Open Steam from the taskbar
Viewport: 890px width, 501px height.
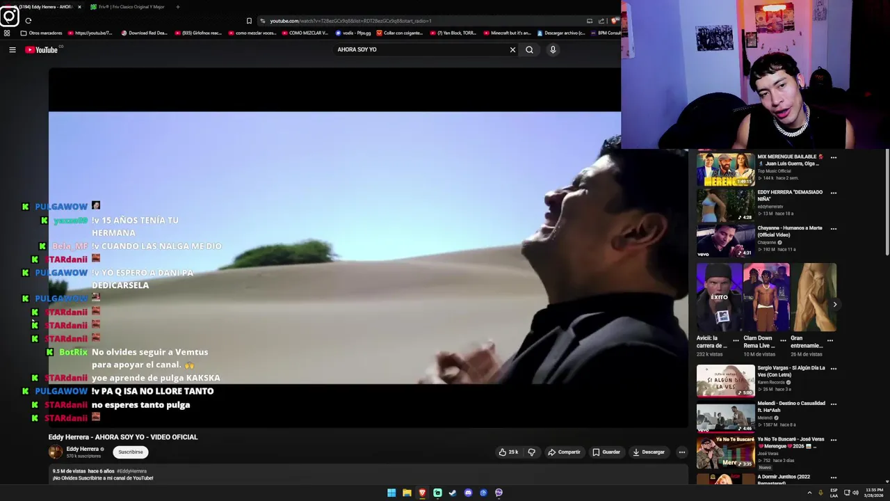click(453, 493)
